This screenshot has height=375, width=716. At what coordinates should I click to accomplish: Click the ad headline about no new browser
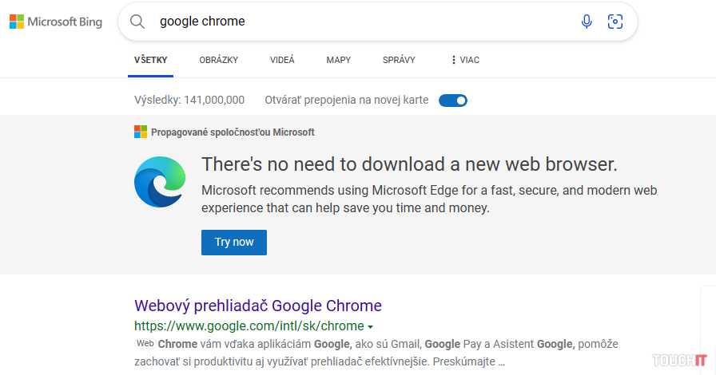[409, 164]
